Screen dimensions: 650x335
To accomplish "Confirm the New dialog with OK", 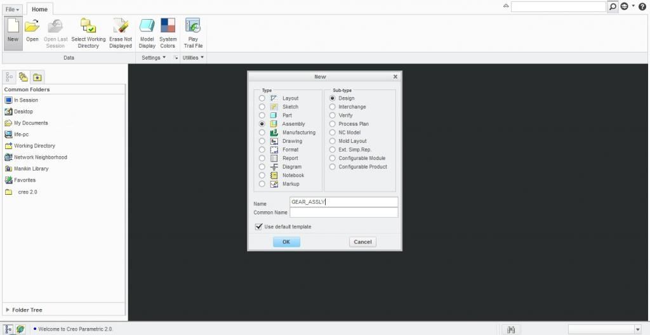I will coord(286,242).
